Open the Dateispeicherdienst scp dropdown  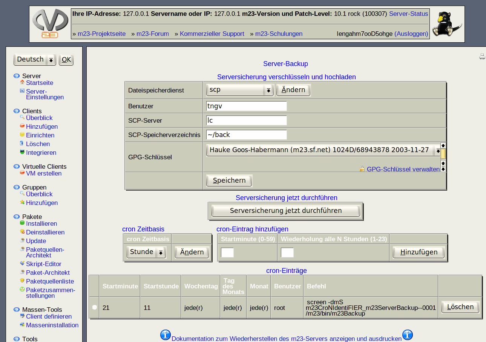coord(240,90)
